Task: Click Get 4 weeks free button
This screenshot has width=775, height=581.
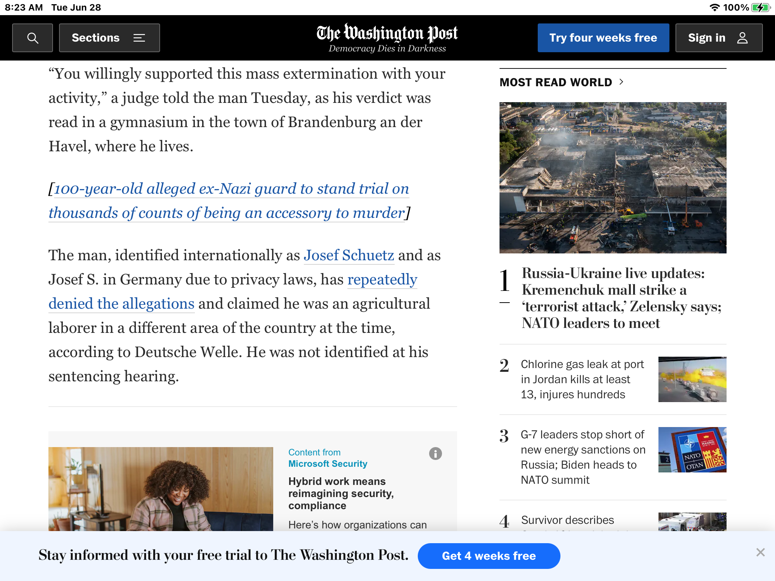Action: 489,556
